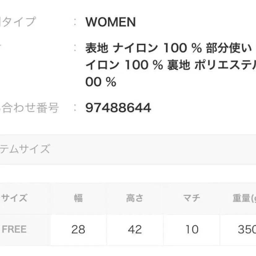Viewport: 256px width, 256px height.
Task: Click the width value 28
Action: point(78,229)
